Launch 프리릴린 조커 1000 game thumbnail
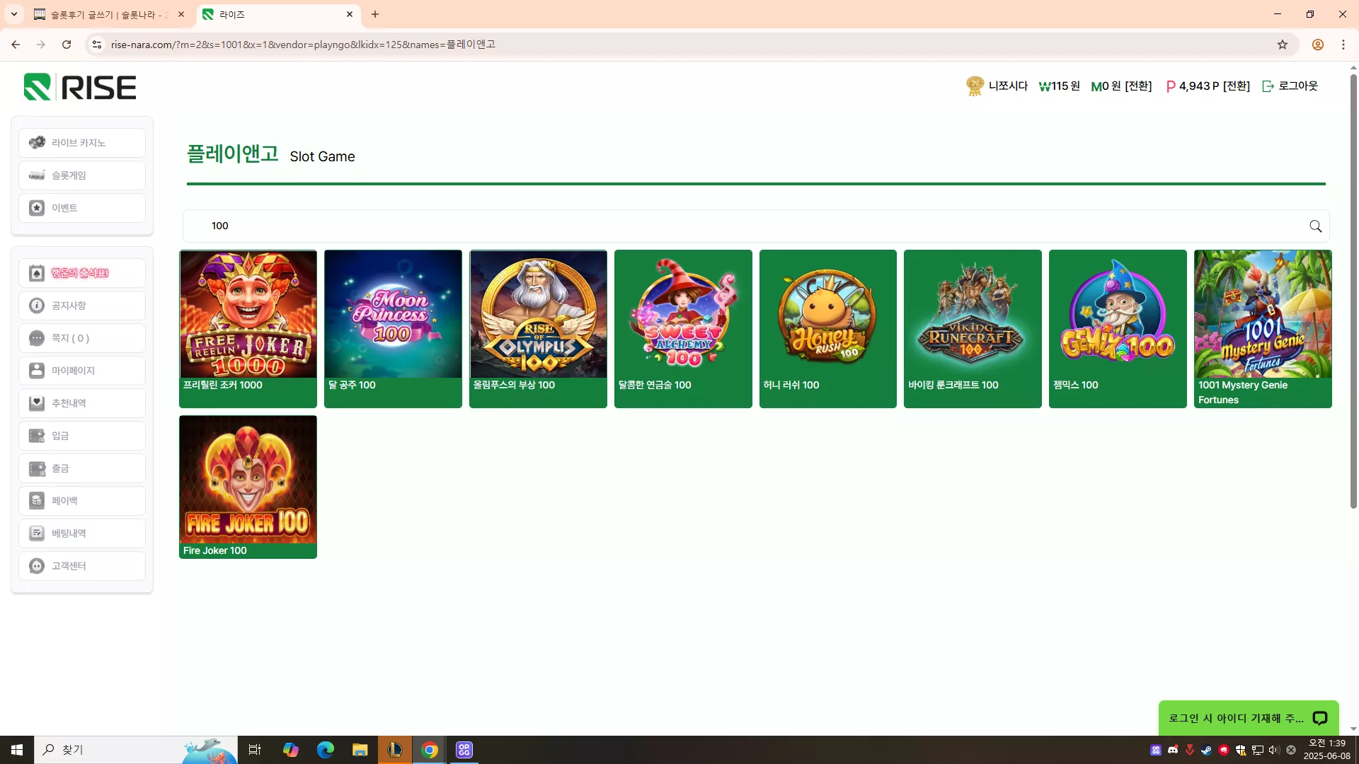 pos(248,314)
